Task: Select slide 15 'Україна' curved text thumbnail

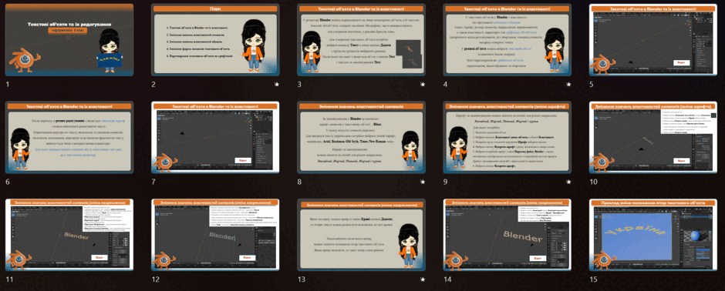Action: [x=653, y=235]
